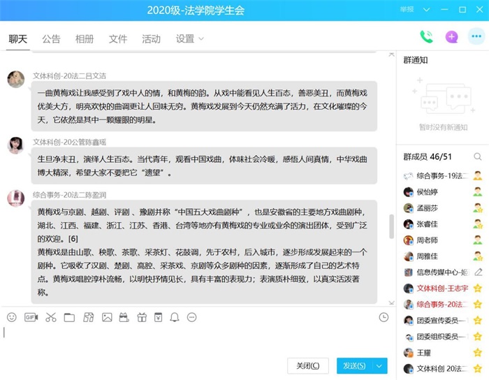Open the red packet yen icon

point(159,317)
